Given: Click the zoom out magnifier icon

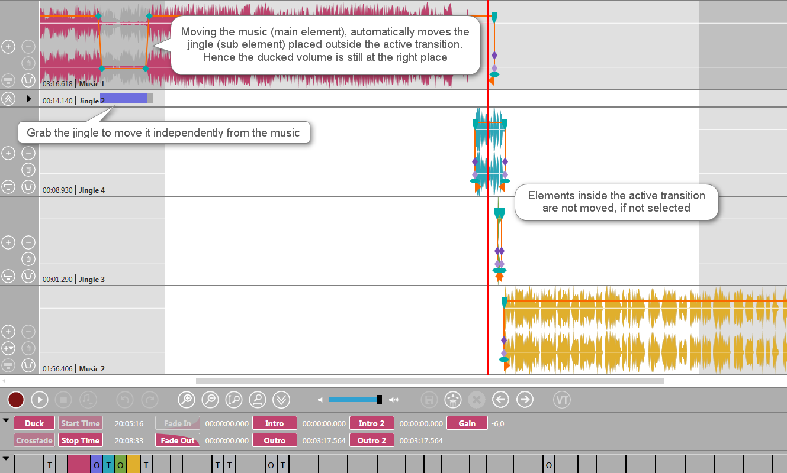Looking at the screenshot, I should (210, 400).
